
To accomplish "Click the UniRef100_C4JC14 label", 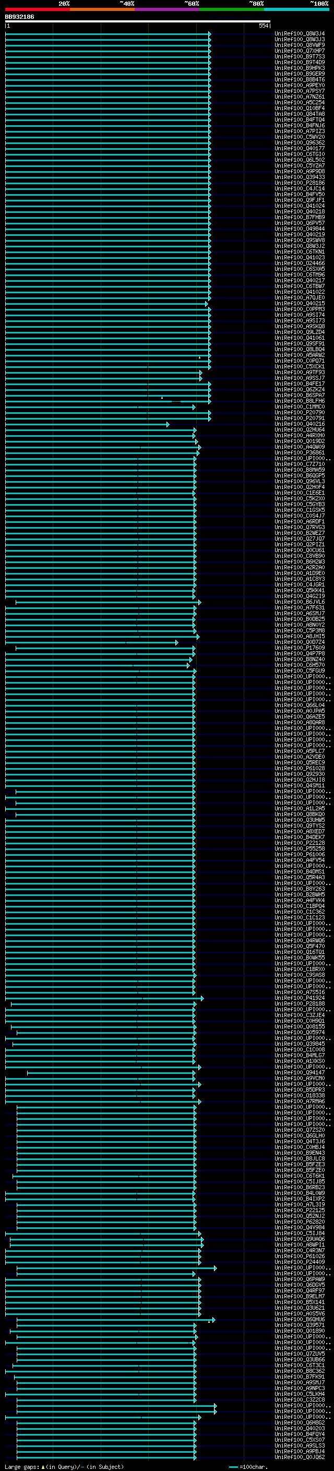I will click(300, 188).
